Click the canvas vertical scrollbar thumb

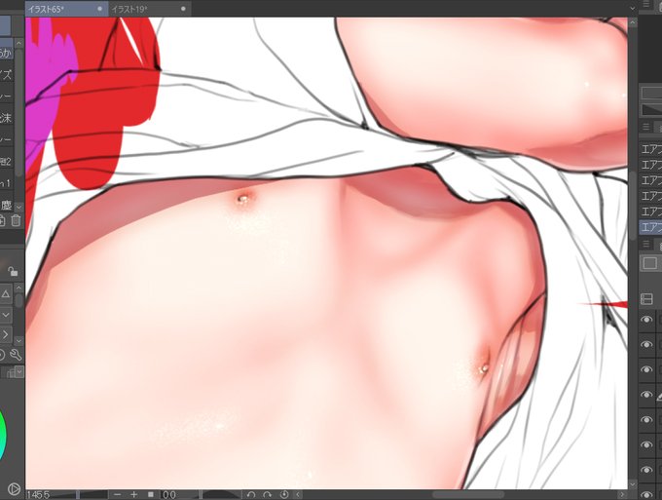point(633,207)
